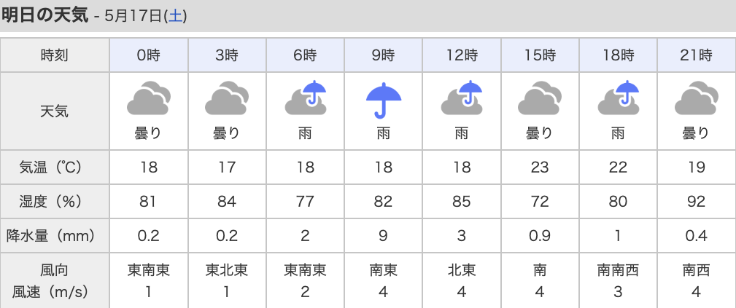
Task: Open the 土 day link in header
Action: 175,17
